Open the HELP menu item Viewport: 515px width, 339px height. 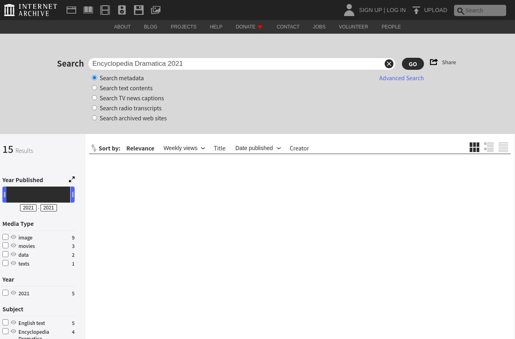point(216,27)
